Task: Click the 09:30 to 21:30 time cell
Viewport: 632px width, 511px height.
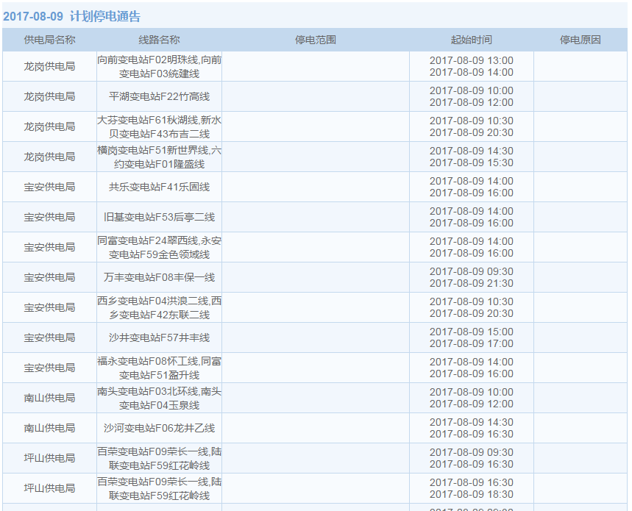Action: [471, 277]
